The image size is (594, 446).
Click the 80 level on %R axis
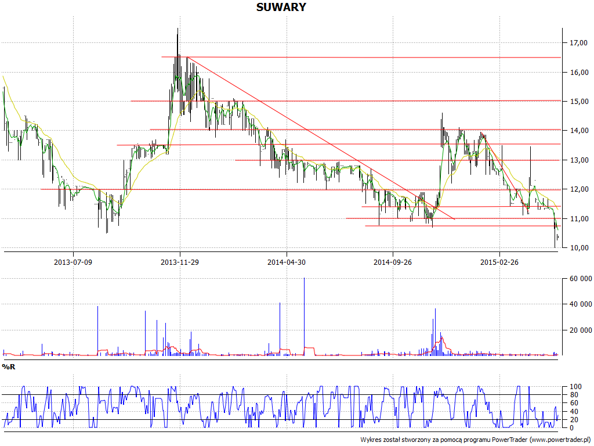(574, 395)
